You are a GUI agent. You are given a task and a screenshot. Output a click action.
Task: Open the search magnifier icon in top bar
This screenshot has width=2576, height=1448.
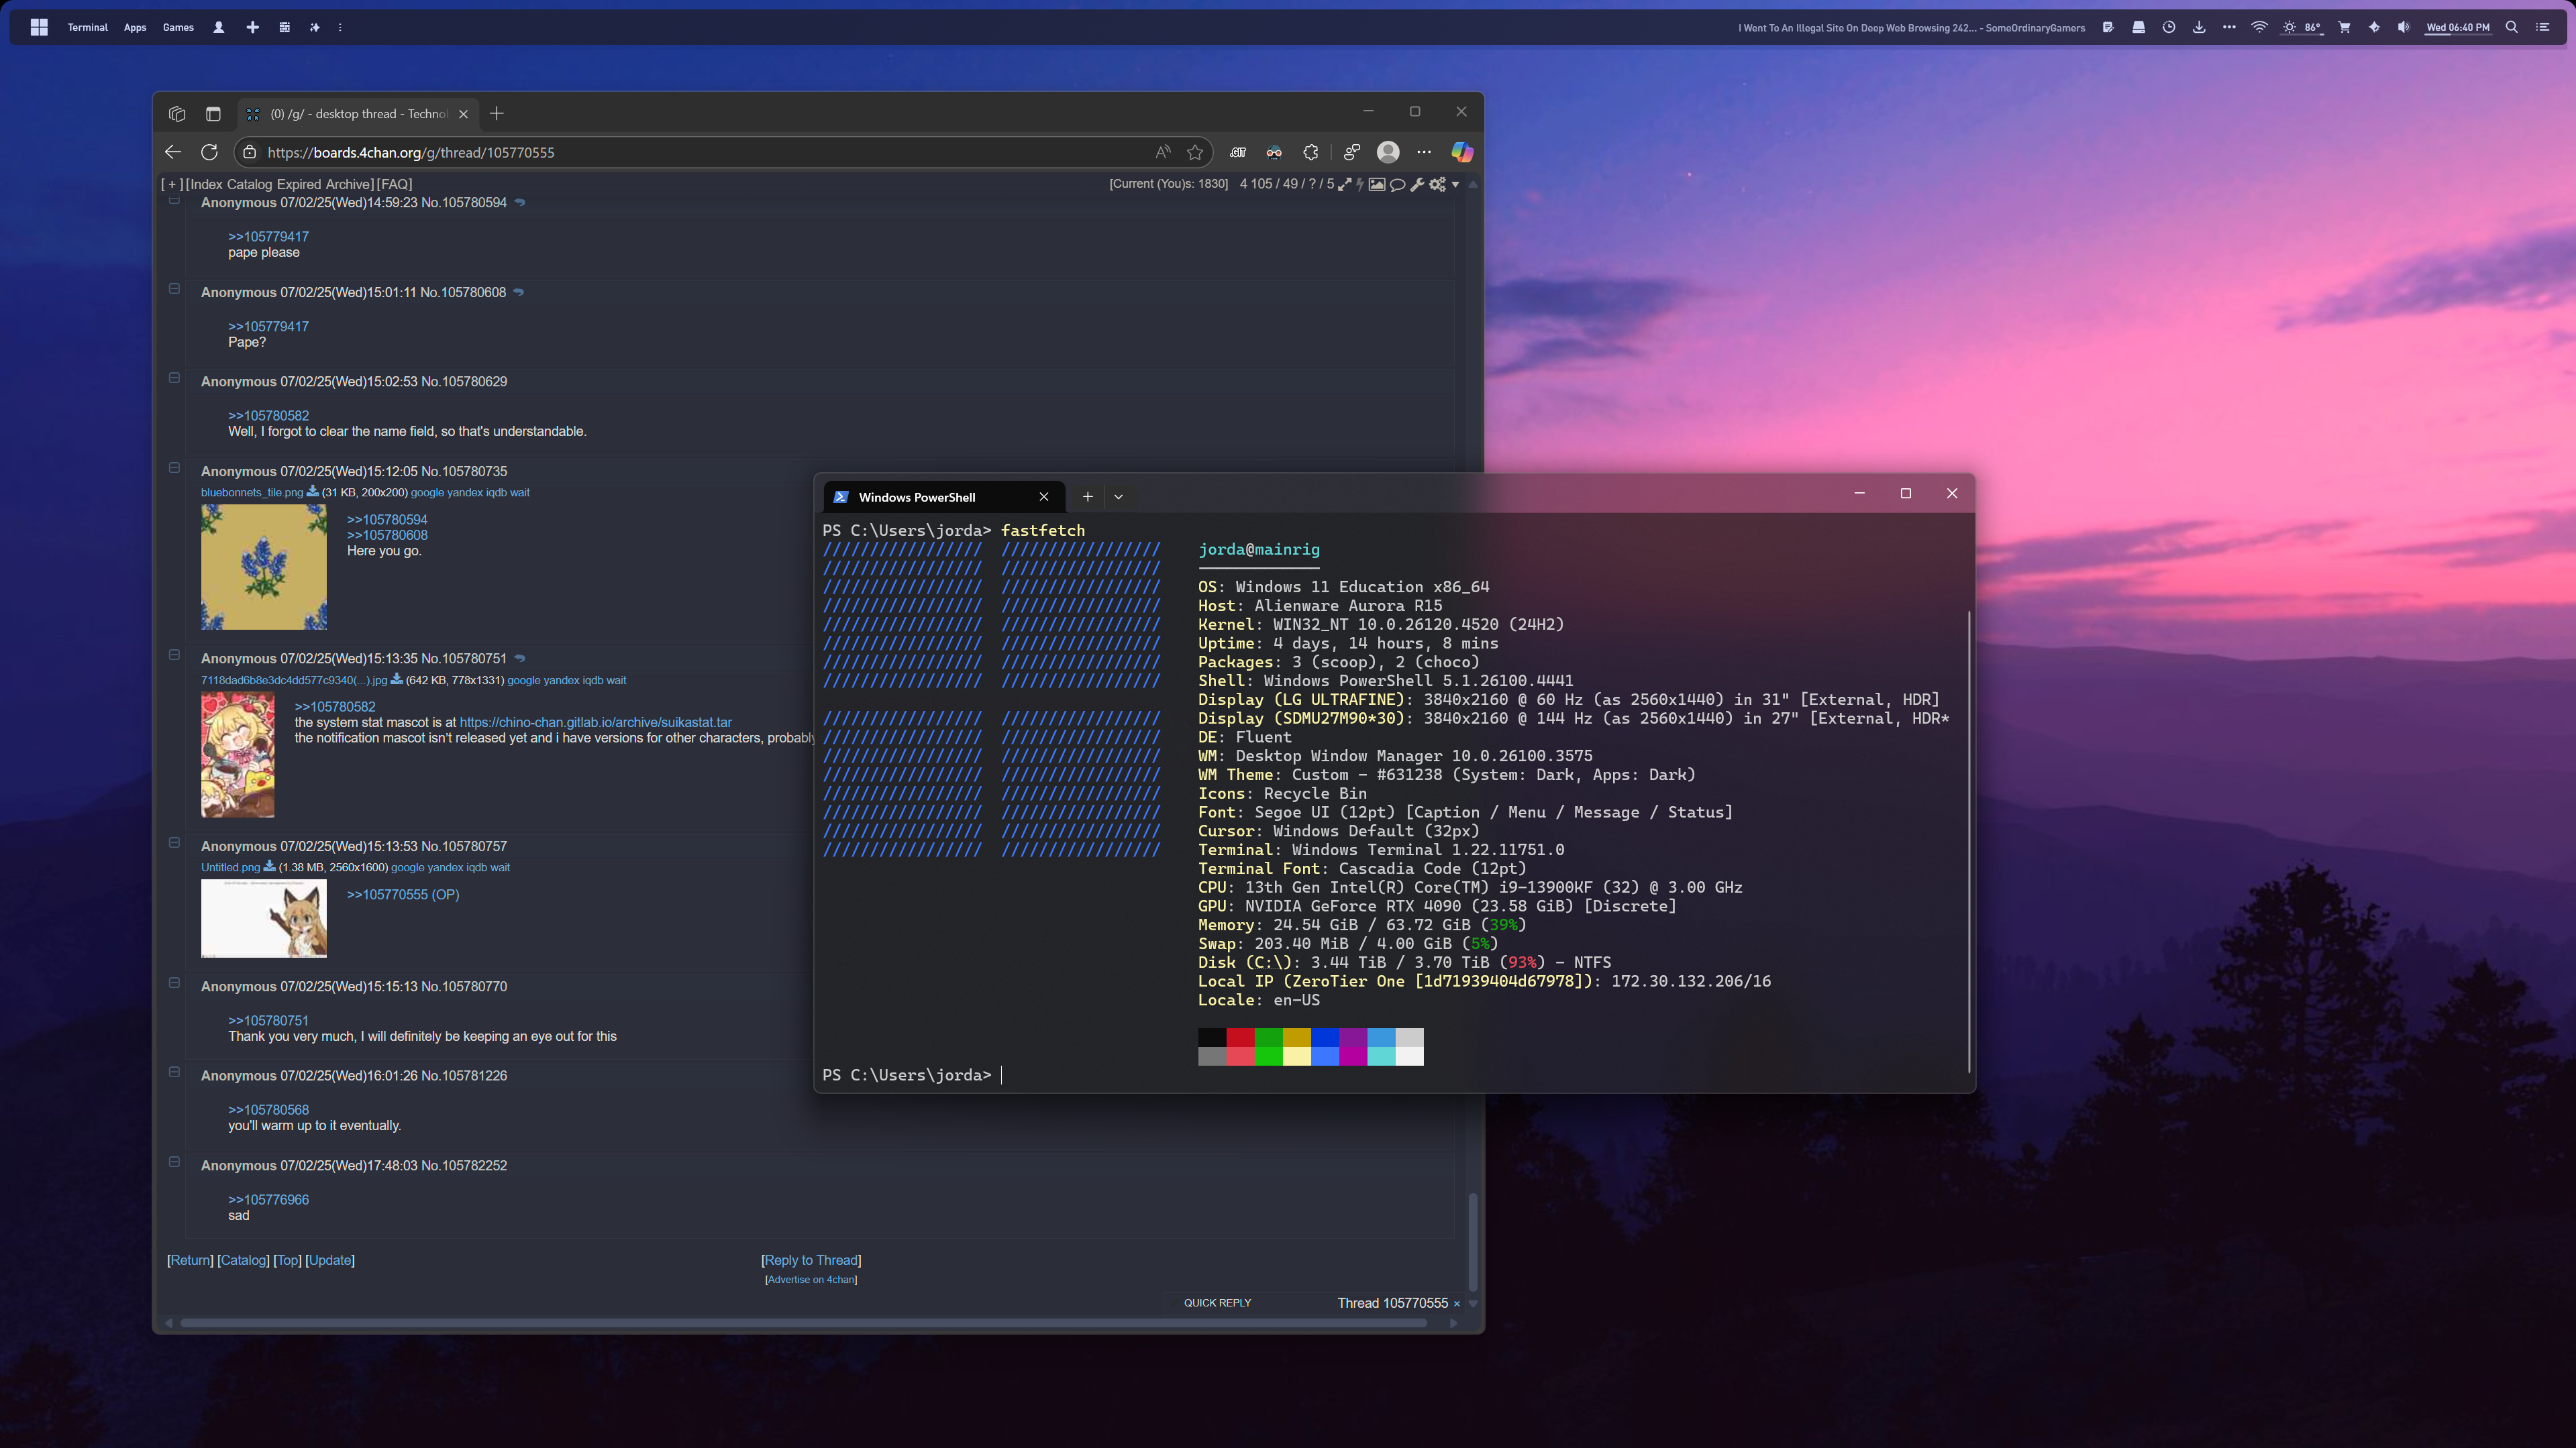point(2511,27)
